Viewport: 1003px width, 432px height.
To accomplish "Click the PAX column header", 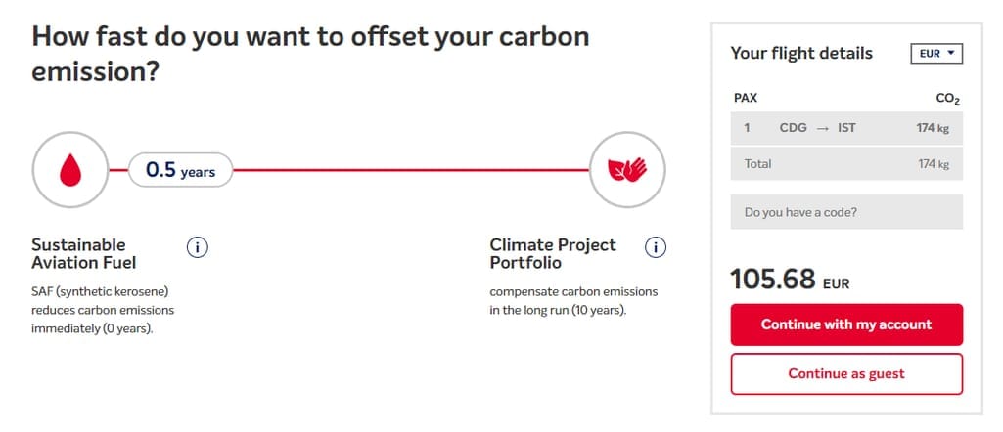I will point(746,99).
